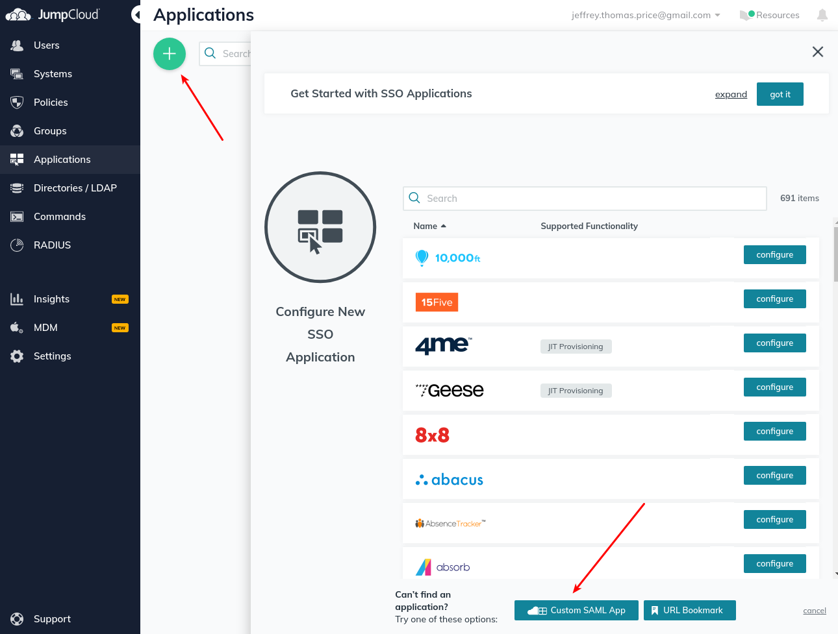Click the RADIUS icon in sidebar
Viewport: 838px width, 634px height.
coord(18,245)
